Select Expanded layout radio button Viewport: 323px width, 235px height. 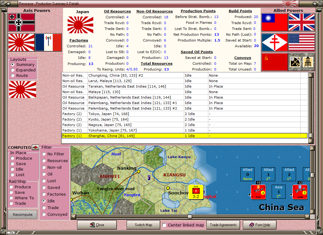pyautogui.click(x=13, y=70)
